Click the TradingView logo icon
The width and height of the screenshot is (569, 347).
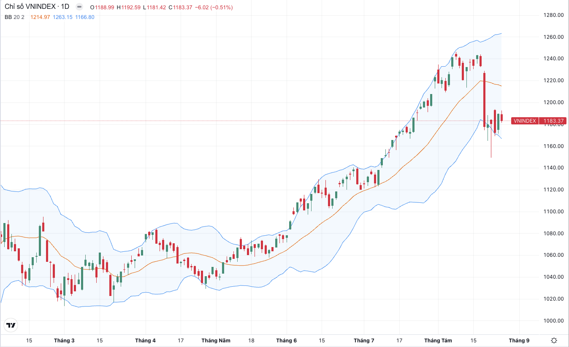(x=11, y=325)
